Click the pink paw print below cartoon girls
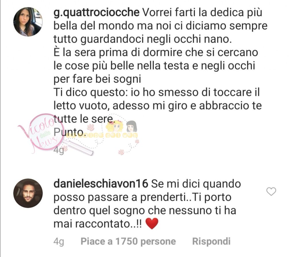 pyautogui.click(x=121, y=152)
